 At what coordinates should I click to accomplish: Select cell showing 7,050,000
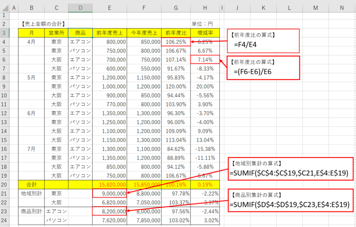click(144, 203)
